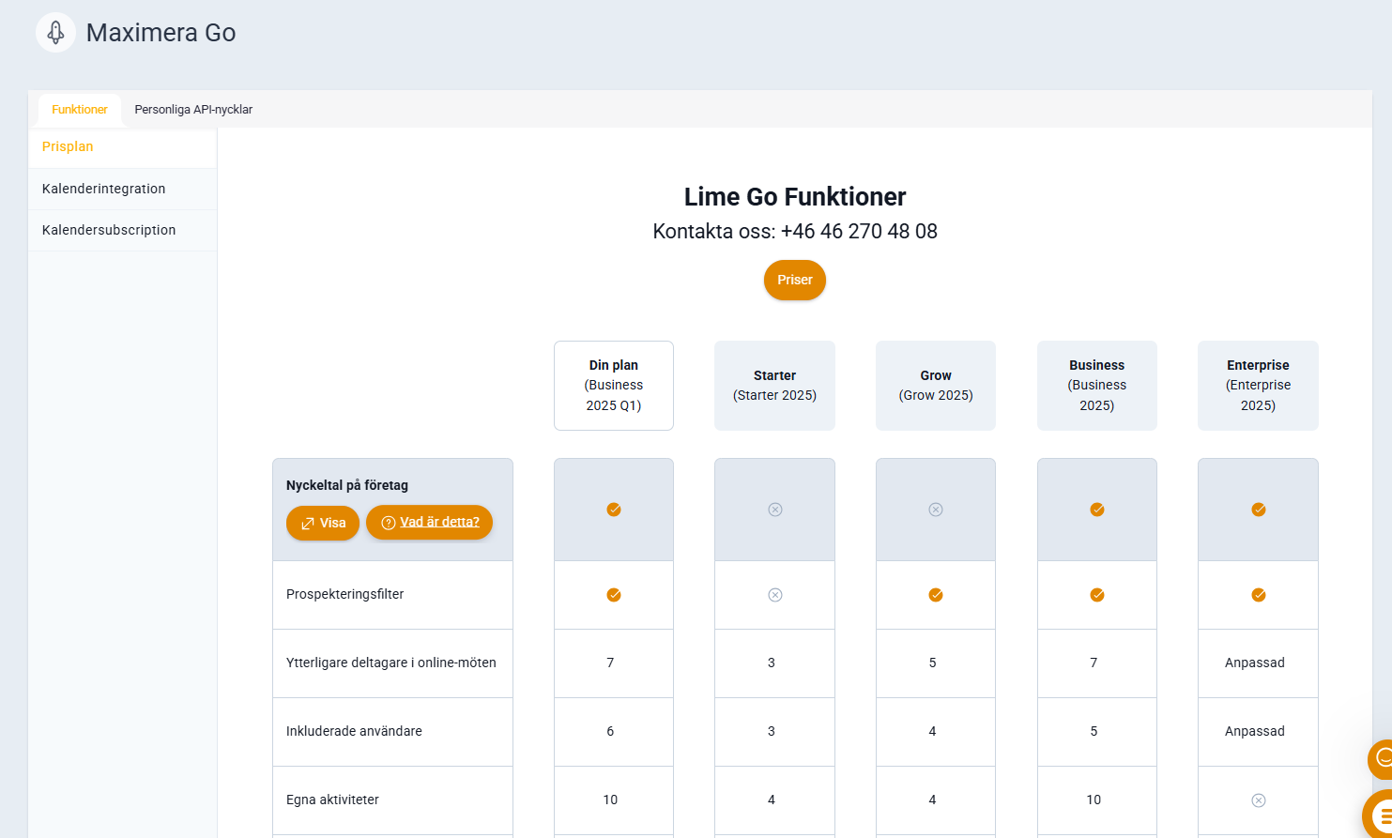Image resolution: width=1392 pixels, height=838 pixels.
Task: Click Enterprise 'Anpassad' for online-möten deltagare
Action: click(x=1255, y=663)
